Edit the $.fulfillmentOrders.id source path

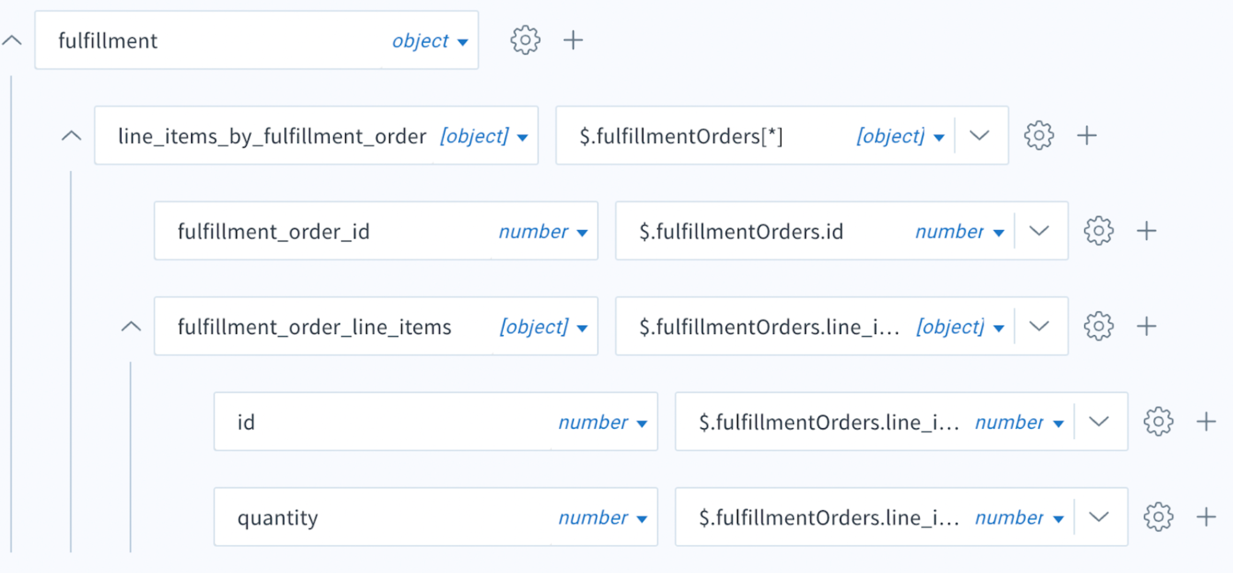point(741,231)
